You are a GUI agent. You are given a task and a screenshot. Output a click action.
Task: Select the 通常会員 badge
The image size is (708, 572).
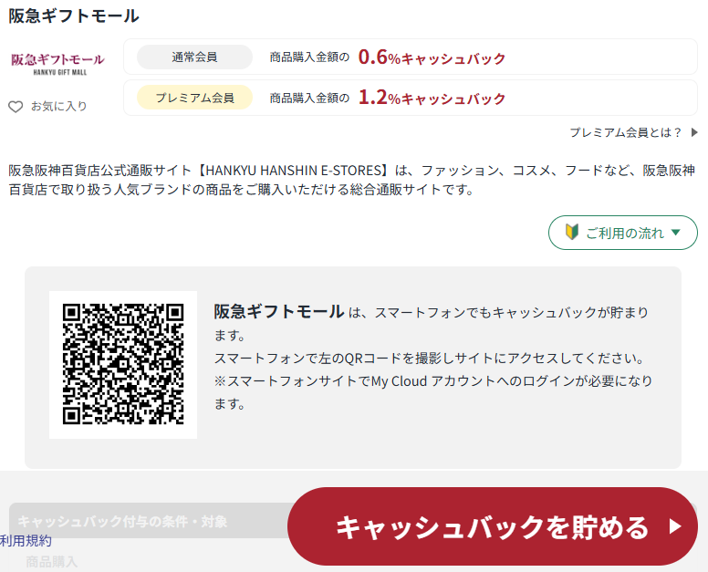point(194,57)
